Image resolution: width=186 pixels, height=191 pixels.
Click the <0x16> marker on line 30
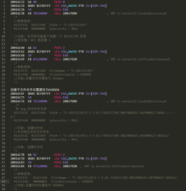coord(170,113)
